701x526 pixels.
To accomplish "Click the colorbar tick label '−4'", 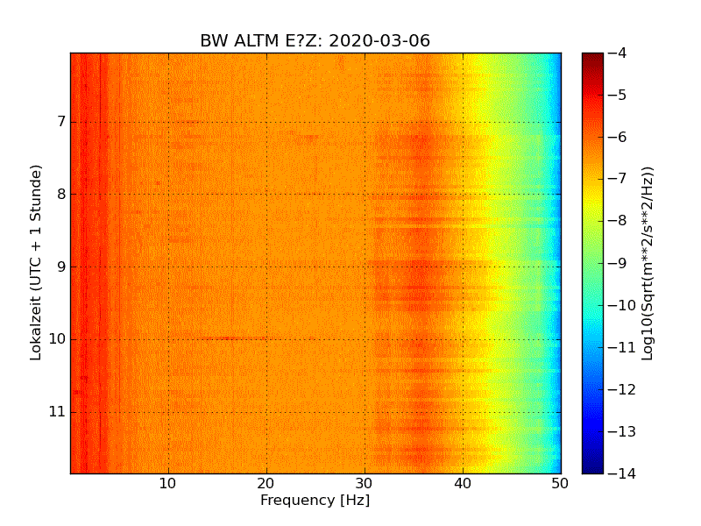I will [x=618, y=53].
